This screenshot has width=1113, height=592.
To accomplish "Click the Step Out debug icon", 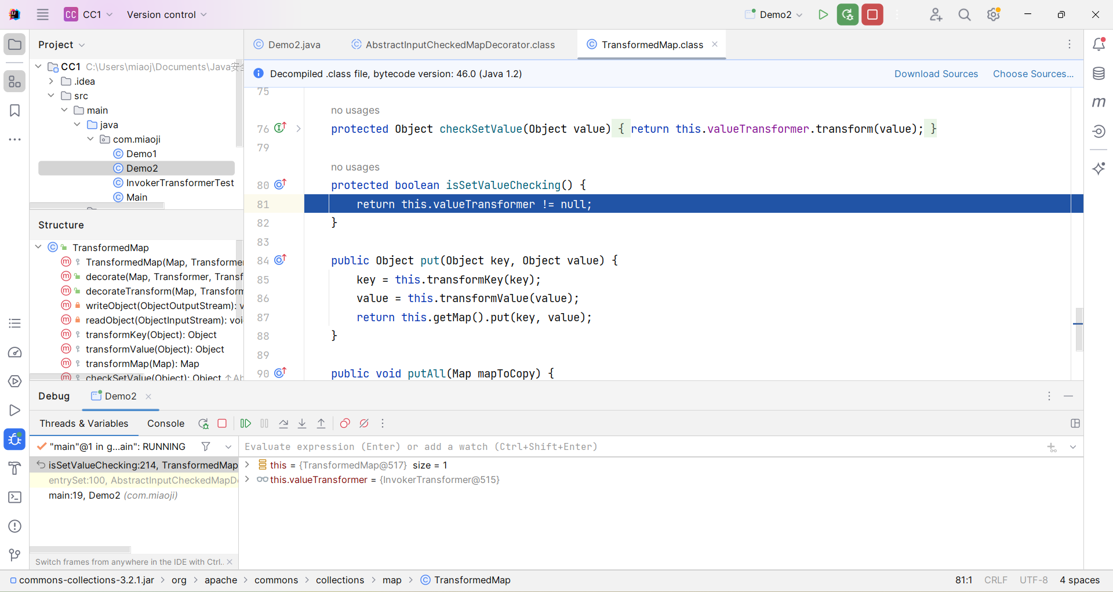I will tap(321, 424).
